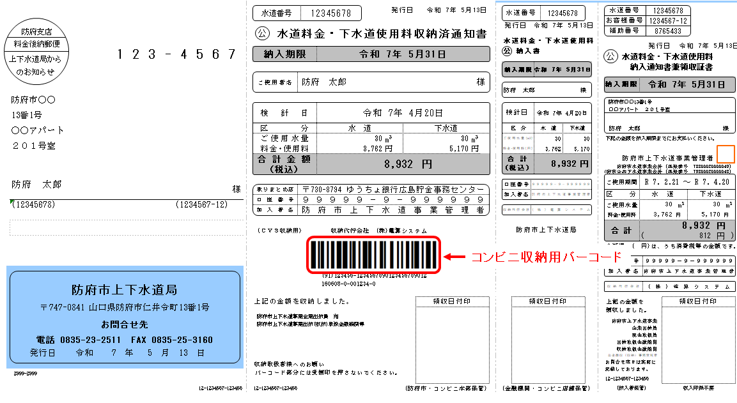Screen dimensions: 737x403
Task: Click 防府市上下水道局 heading in the blue box
Action: tap(125, 290)
